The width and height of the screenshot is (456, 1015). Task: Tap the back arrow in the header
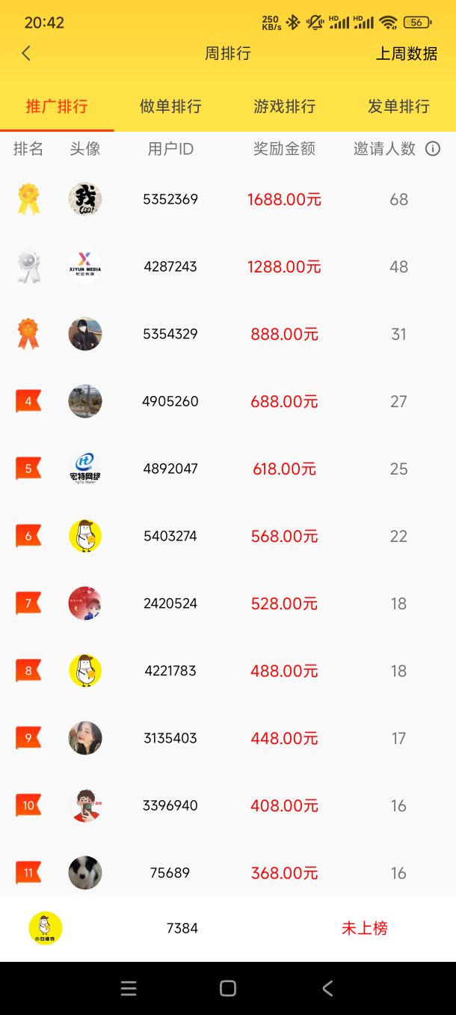click(x=26, y=53)
